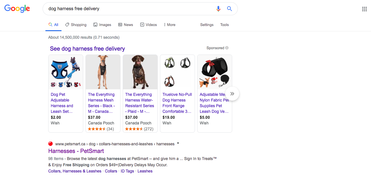Switch to the Shopping tab
371x175 pixels.
pyautogui.click(x=76, y=25)
